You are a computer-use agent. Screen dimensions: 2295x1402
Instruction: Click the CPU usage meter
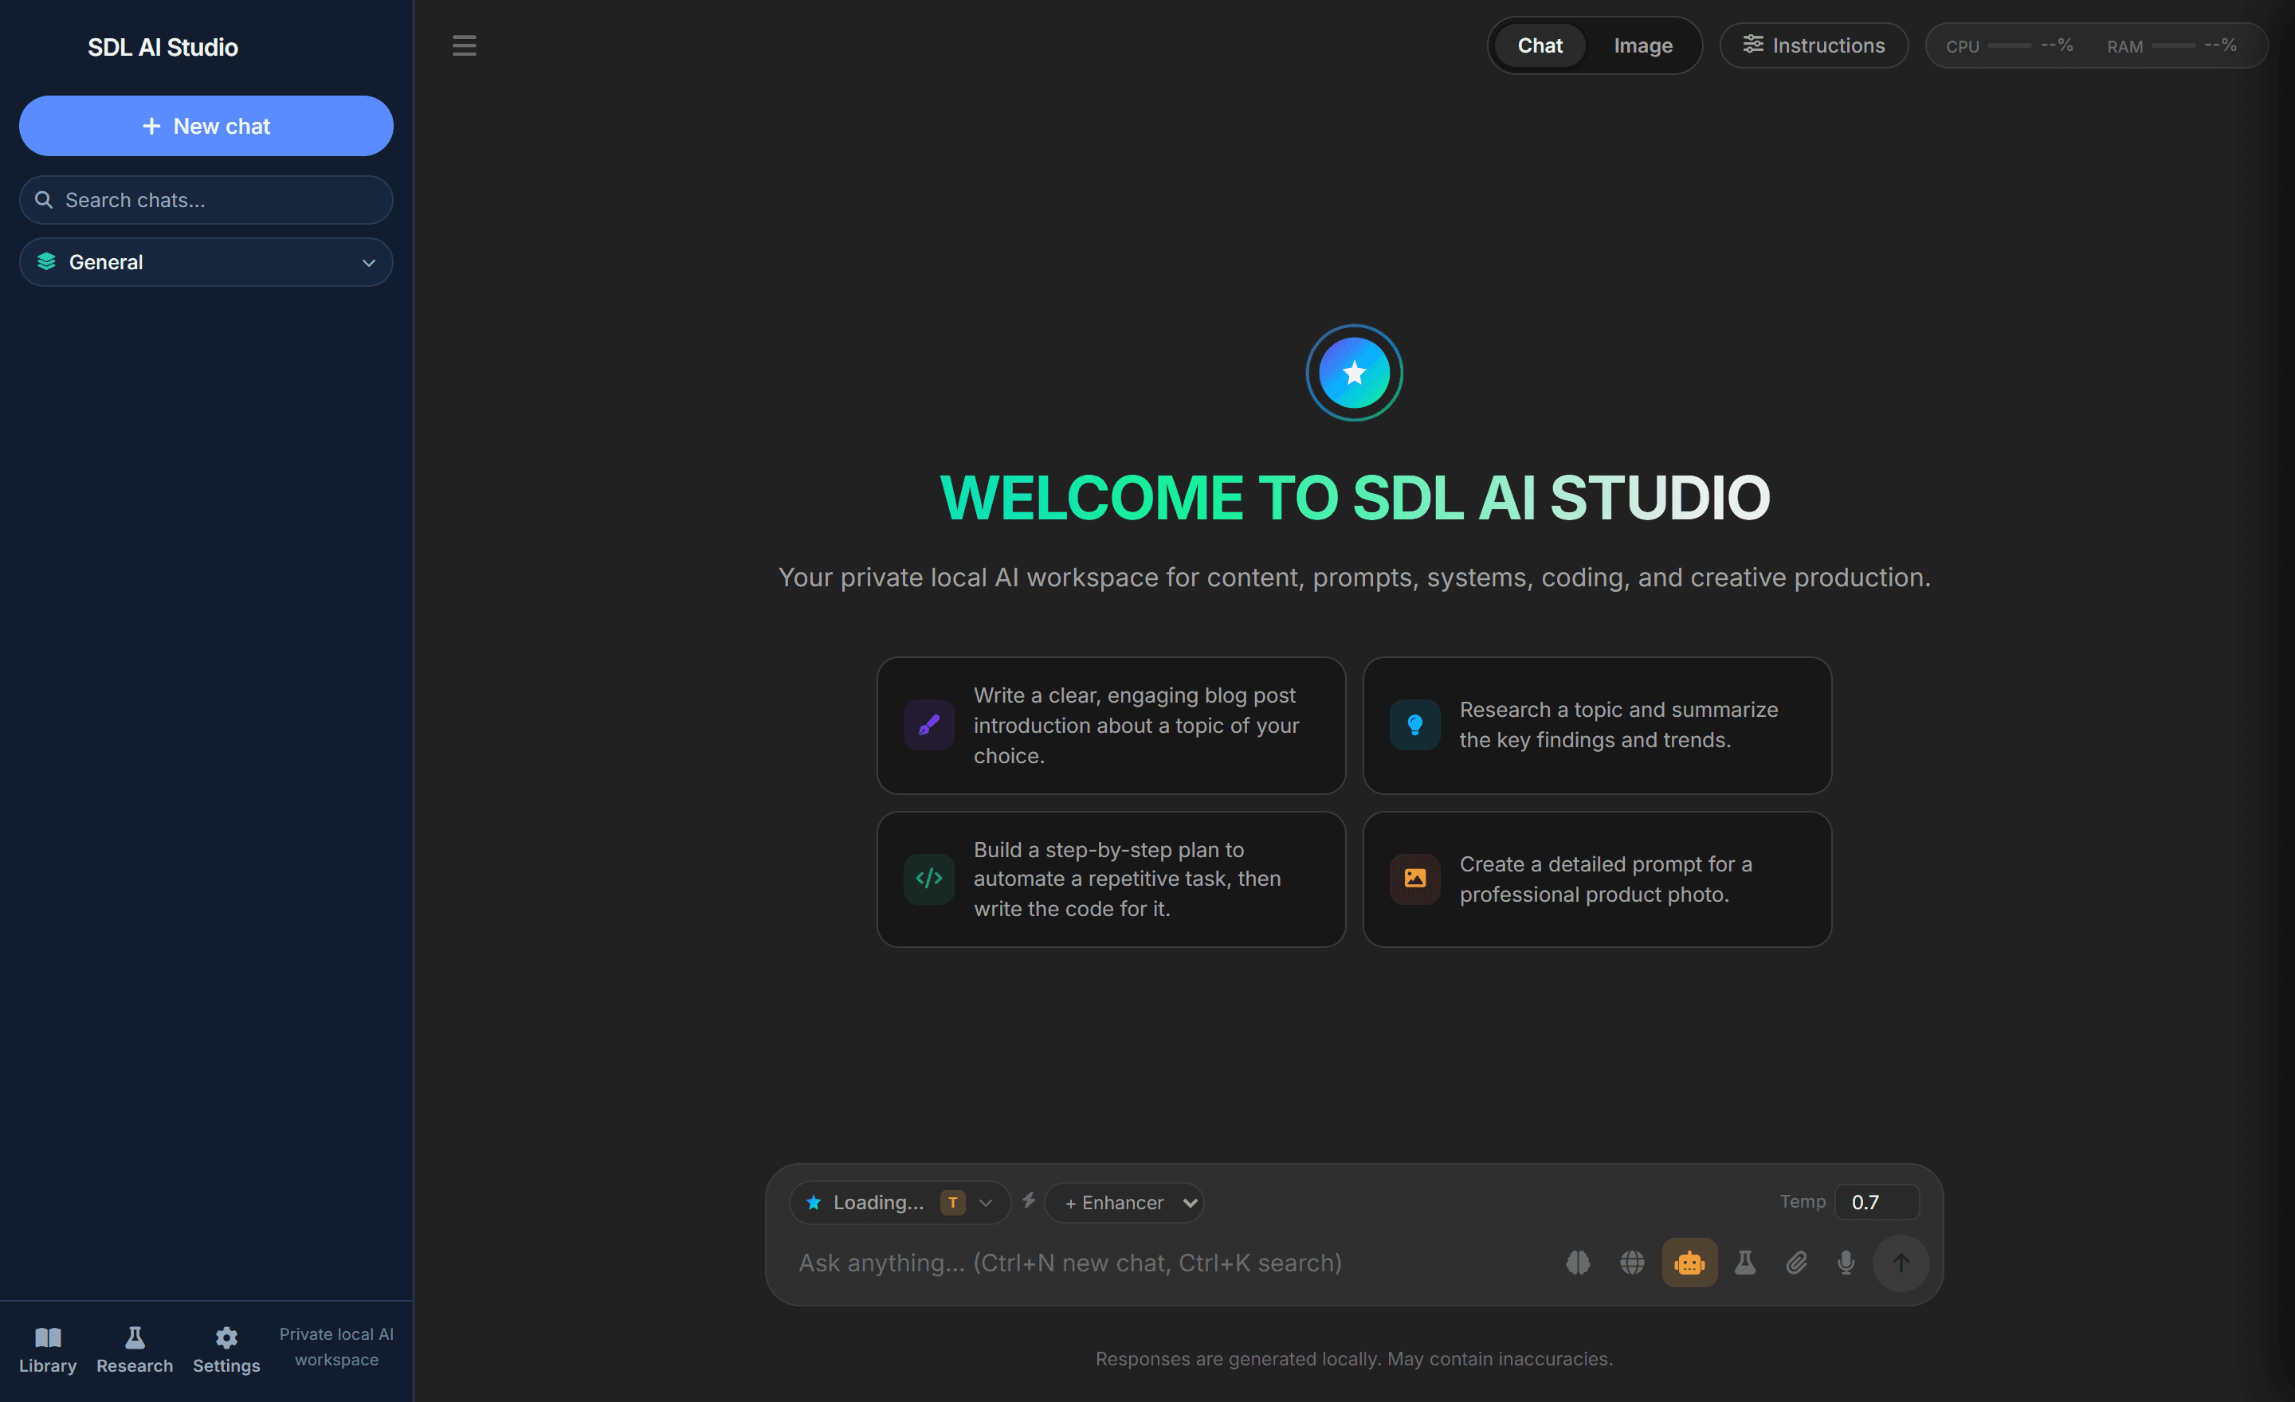pyautogui.click(x=2009, y=45)
